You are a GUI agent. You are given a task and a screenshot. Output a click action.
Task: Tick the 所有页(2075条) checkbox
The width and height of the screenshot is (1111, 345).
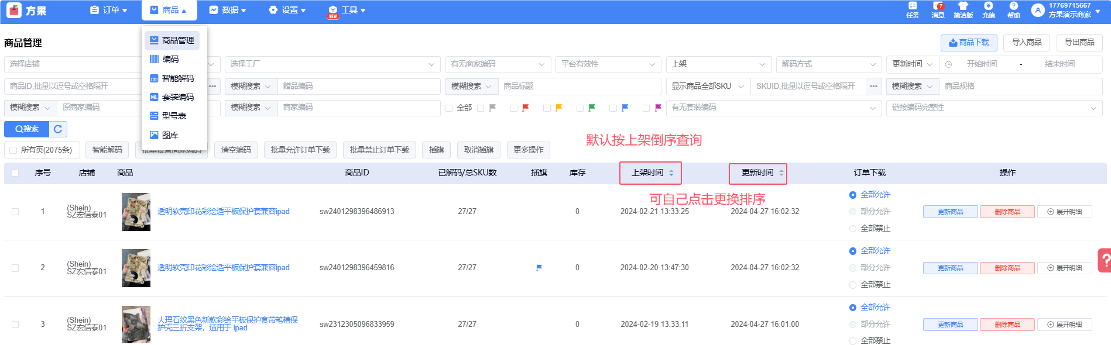13,150
